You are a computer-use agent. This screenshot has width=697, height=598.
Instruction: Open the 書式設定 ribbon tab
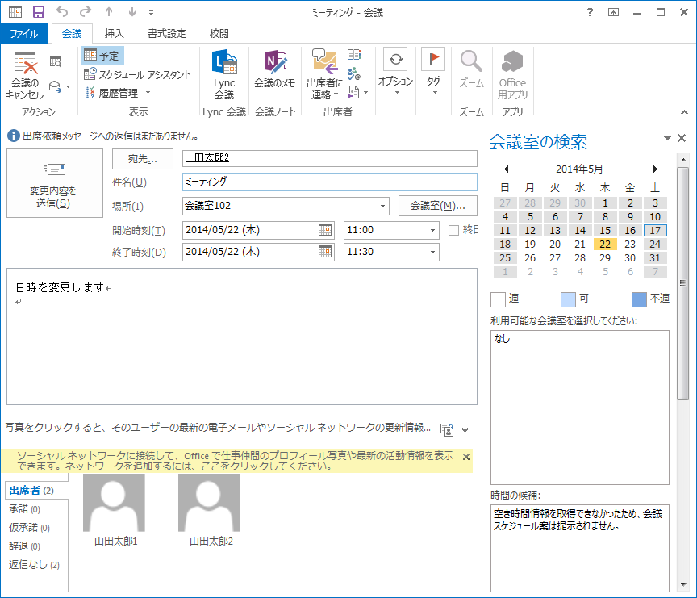pos(167,33)
